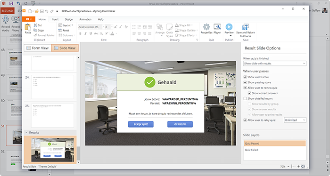The height and width of the screenshot is (176, 330).
Task: Click the undo arrow in Quizmaker title bar
Action: click(47, 11)
